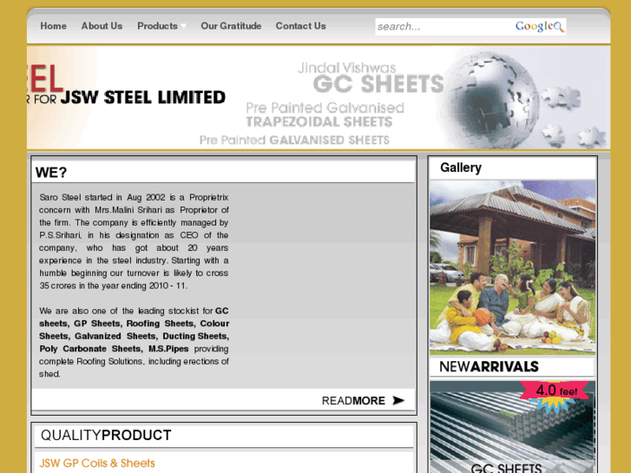
Task: Click the 'Poly Carbonate Sheets, M.S.Pipes' text
Action: click(x=114, y=349)
